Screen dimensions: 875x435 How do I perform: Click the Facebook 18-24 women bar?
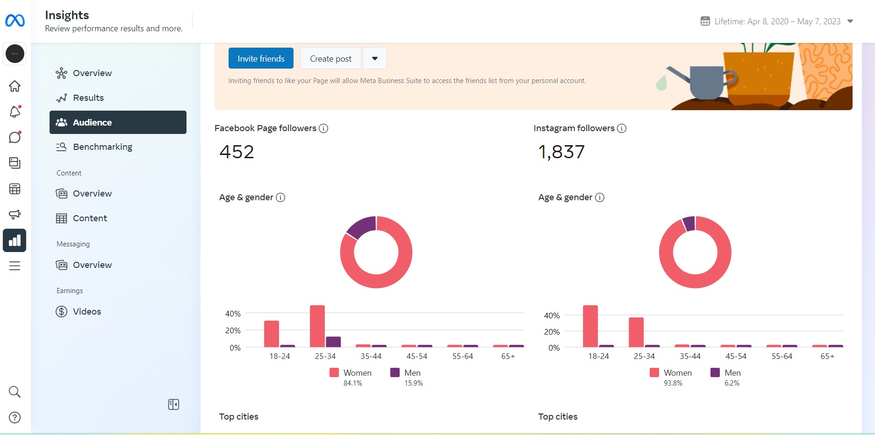(x=272, y=334)
